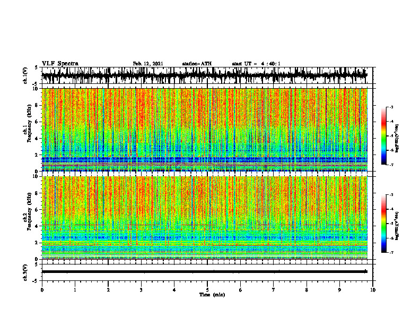
Task: Click the "-7" tick on ch.2 colorbar
Action: tap(392, 253)
